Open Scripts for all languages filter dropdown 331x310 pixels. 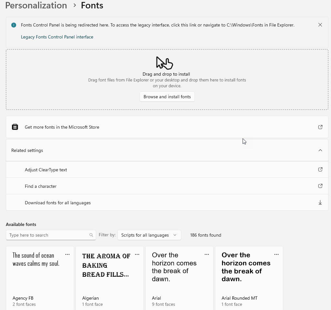149,235
